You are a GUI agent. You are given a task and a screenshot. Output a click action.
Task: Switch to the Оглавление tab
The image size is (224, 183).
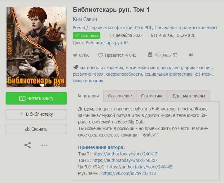120,96
